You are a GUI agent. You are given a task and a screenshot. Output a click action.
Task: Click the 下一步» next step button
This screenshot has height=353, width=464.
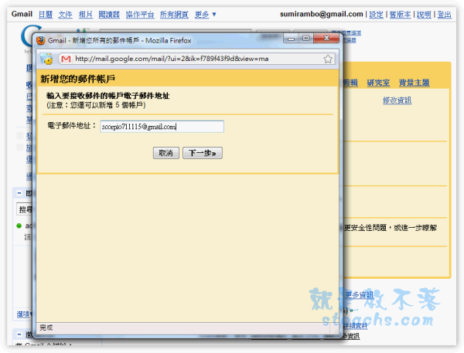[203, 153]
